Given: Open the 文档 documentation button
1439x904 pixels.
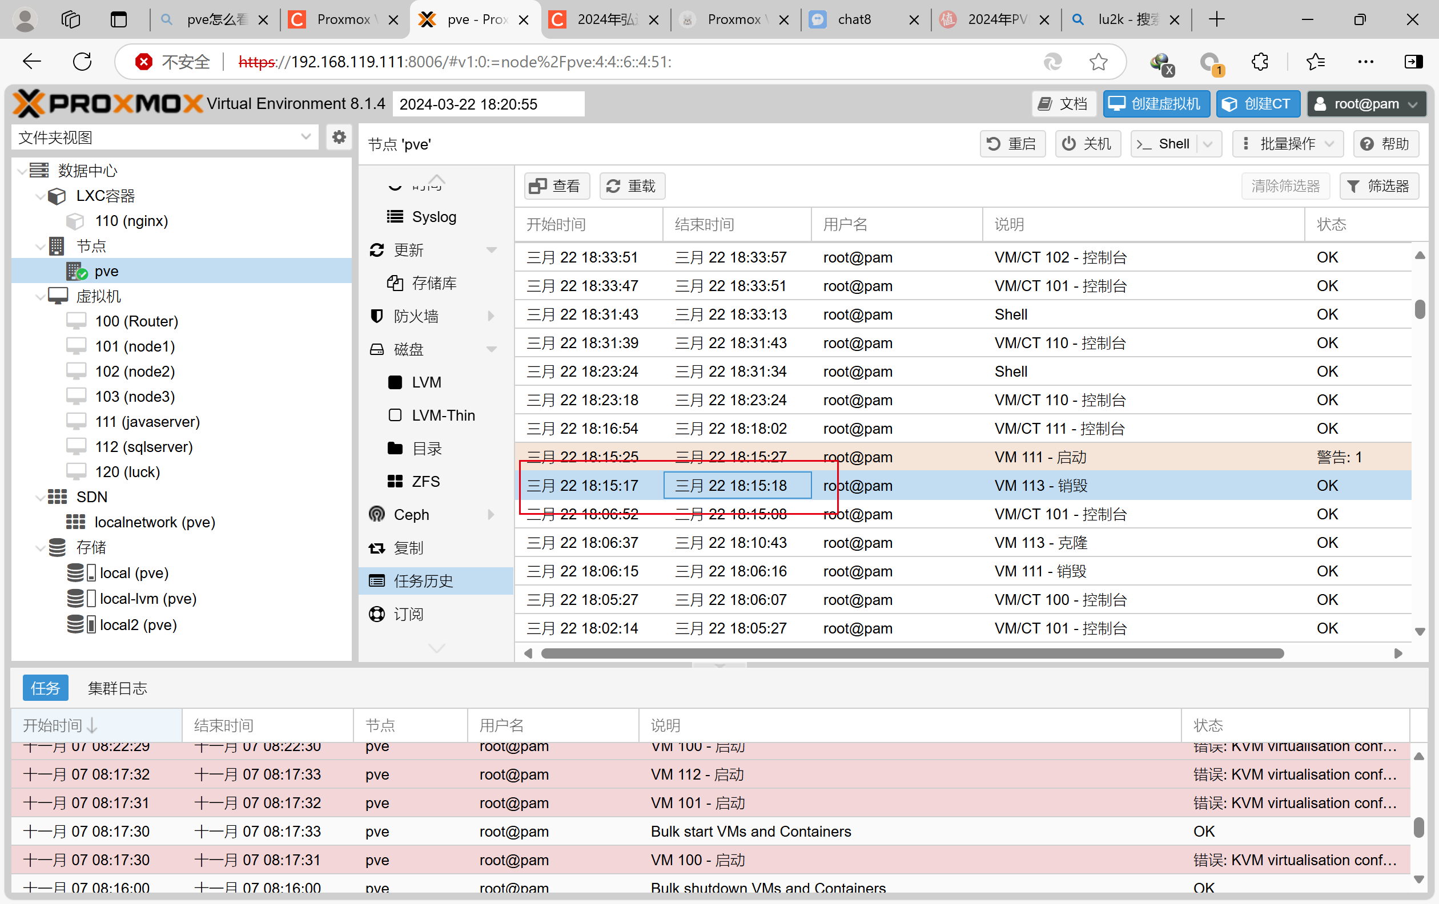Looking at the screenshot, I should (1064, 104).
